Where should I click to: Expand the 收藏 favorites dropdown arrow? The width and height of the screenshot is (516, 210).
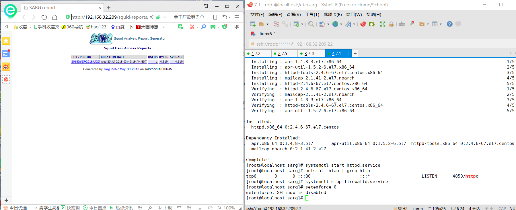30,27
